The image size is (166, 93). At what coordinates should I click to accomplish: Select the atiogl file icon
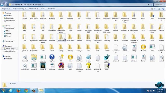coord(134,47)
